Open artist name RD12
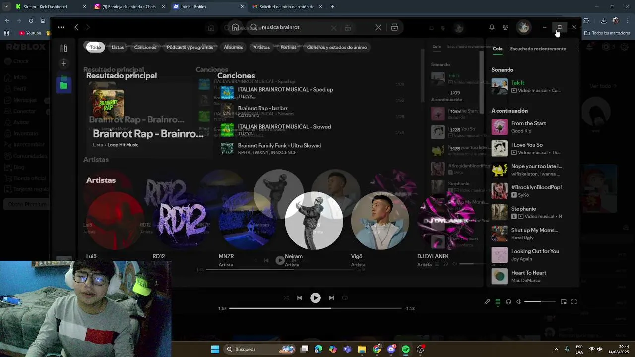635x357 pixels. pos(159,256)
